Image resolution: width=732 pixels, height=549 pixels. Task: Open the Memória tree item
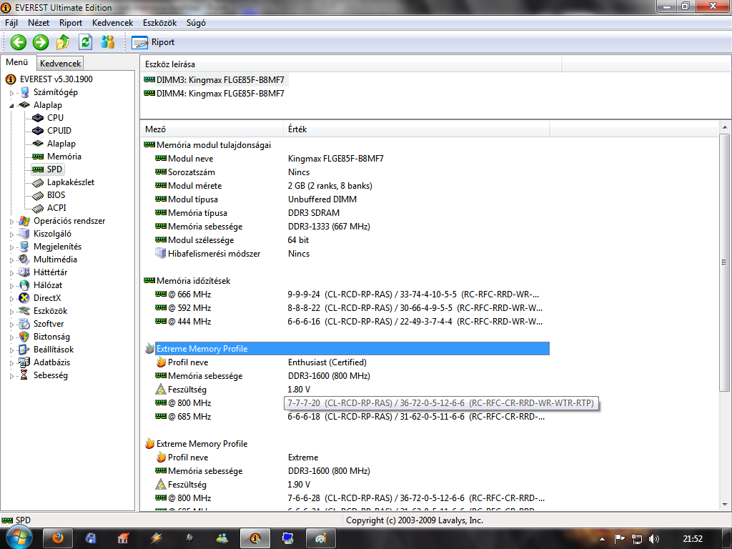click(64, 157)
